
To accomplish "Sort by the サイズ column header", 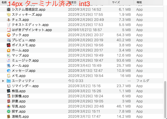I will [x=116, y=2].
